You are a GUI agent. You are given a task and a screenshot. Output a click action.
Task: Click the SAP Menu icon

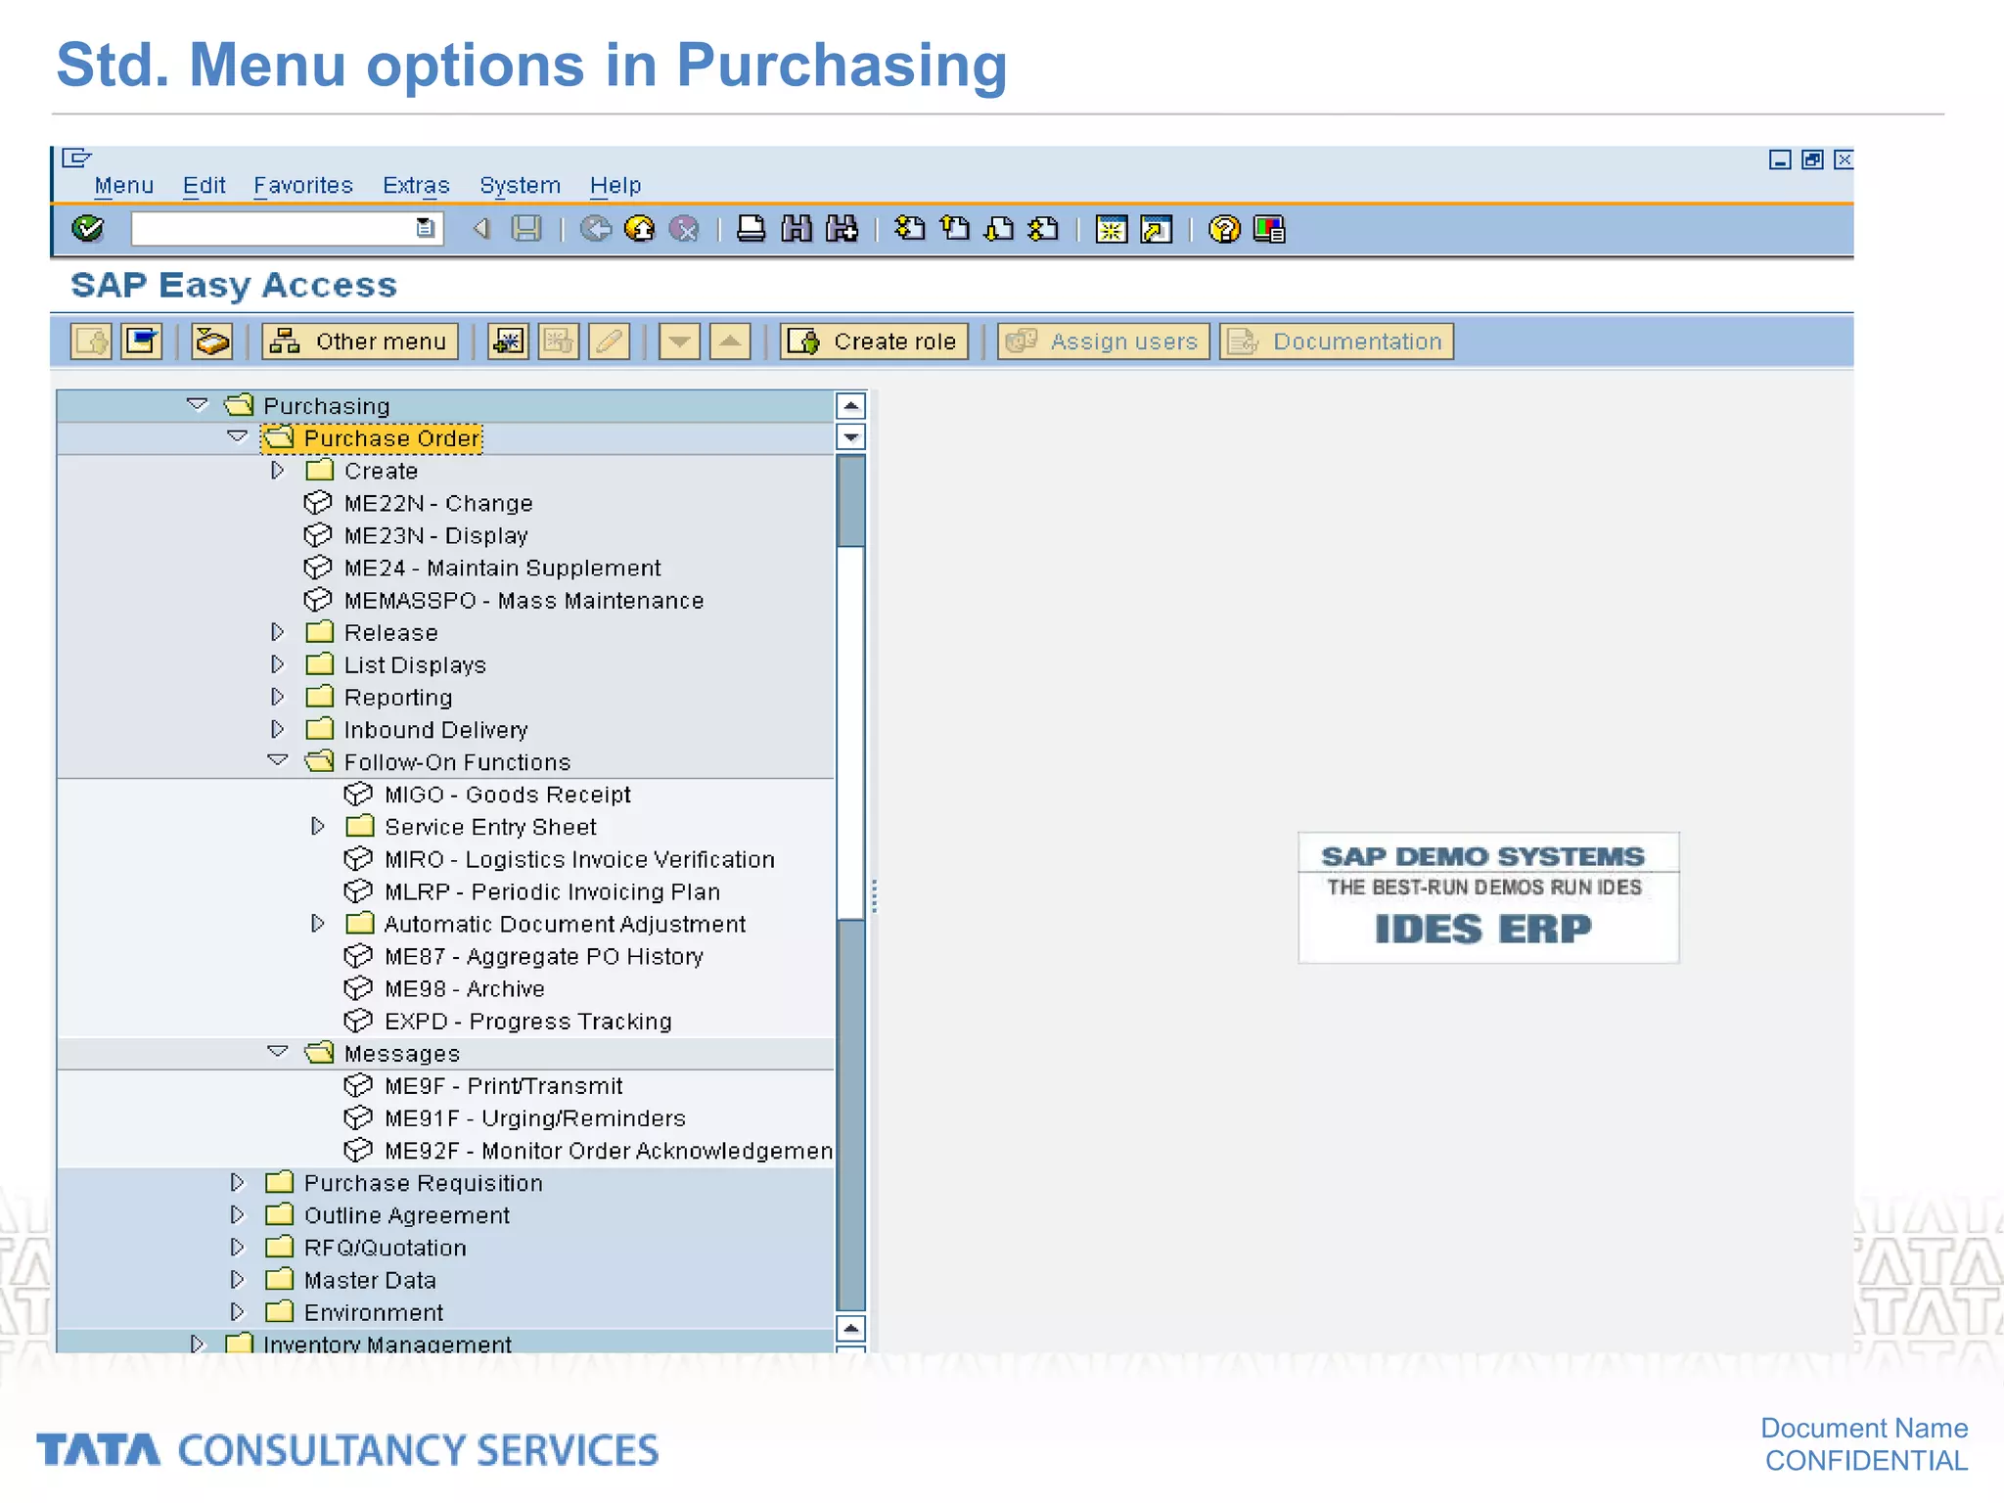pyautogui.click(x=142, y=342)
